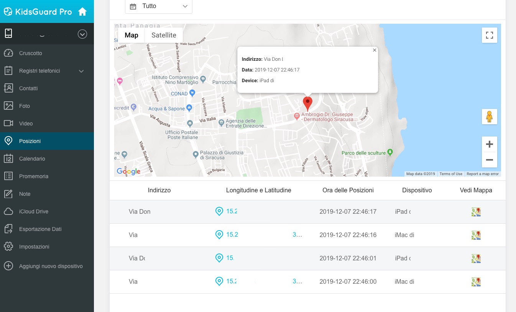Viewport: 516px width, 312px height.
Task: Expand the device selector chevron
Action: 82,34
